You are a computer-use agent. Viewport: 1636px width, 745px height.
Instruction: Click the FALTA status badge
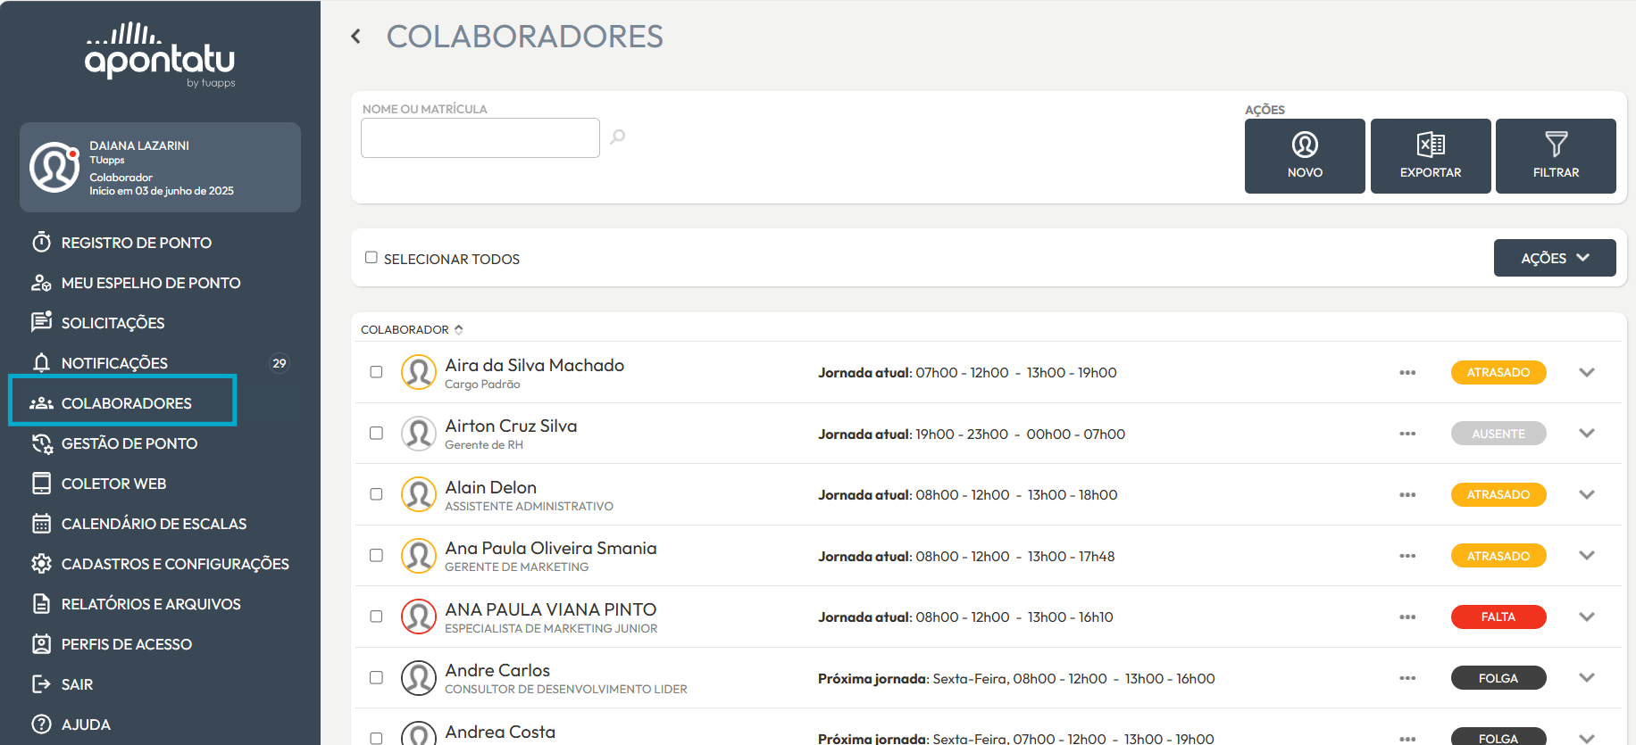(x=1498, y=617)
